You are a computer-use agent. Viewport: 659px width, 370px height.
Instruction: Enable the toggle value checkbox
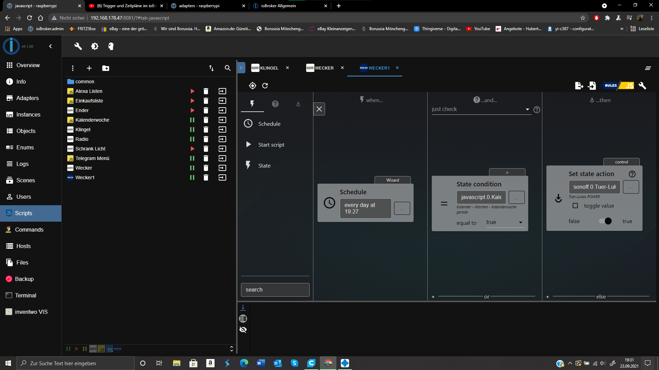[575, 206]
